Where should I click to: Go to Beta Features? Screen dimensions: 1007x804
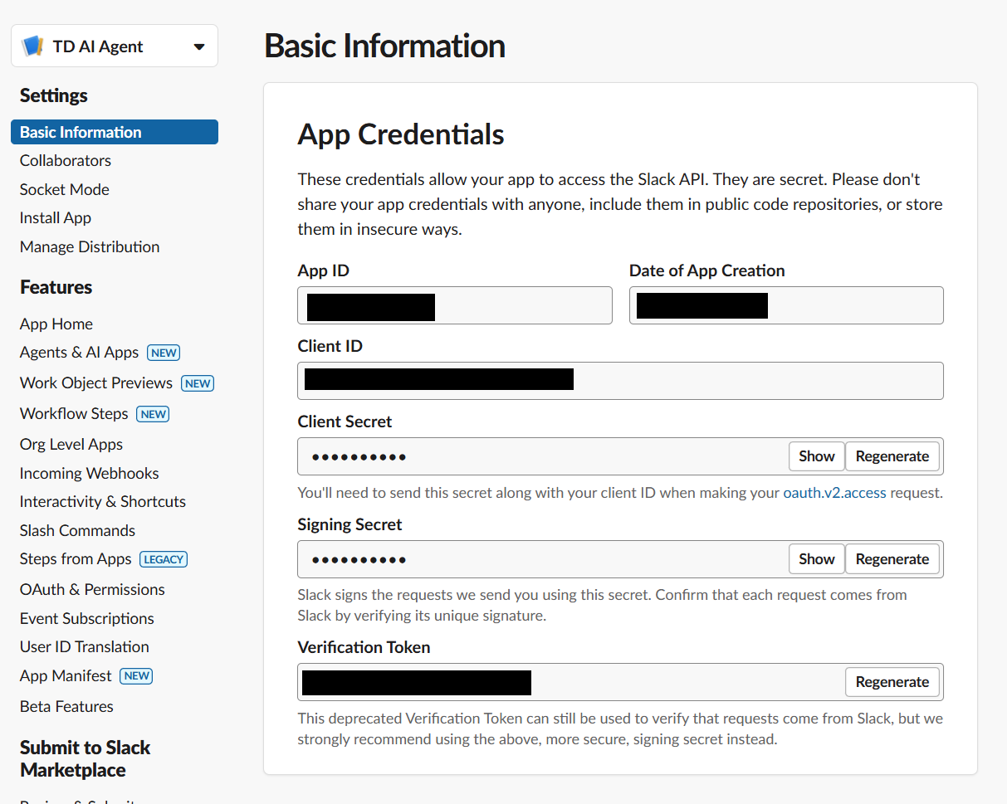[66, 706]
